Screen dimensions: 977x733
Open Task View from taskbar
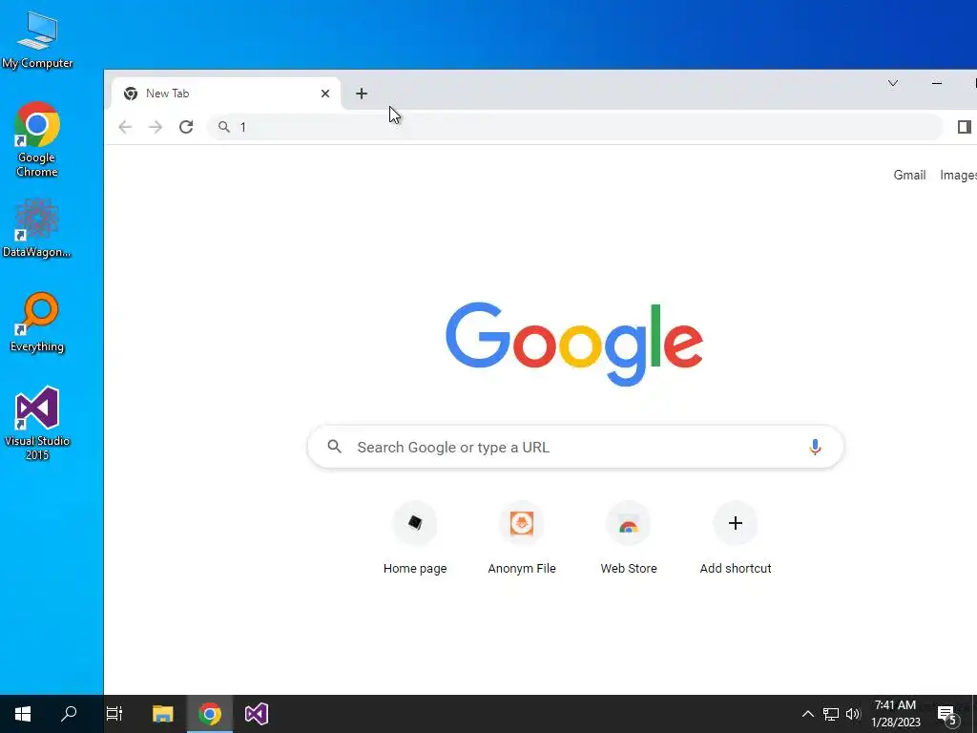[114, 714]
